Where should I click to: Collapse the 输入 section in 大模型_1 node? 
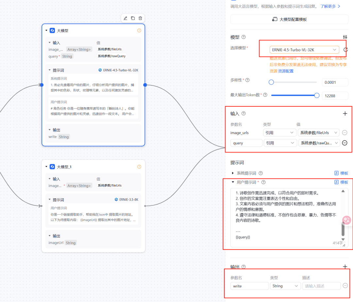pyautogui.click(x=50, y=179)
